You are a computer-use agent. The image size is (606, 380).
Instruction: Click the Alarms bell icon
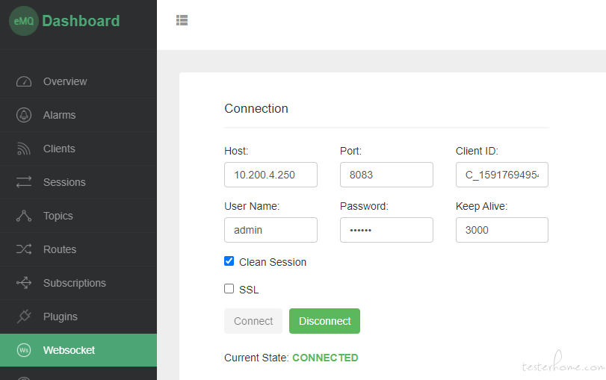coord(24,115)
